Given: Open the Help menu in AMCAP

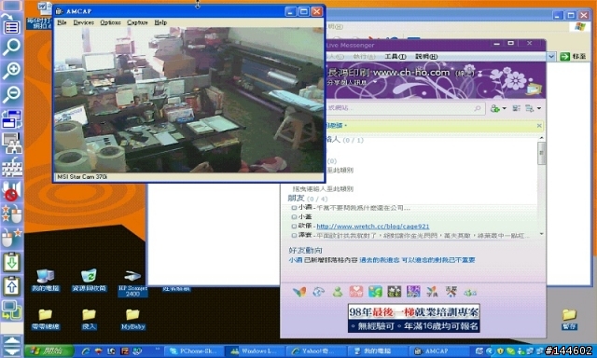Looking at the screenshot, I should click(x=160, y=22).
